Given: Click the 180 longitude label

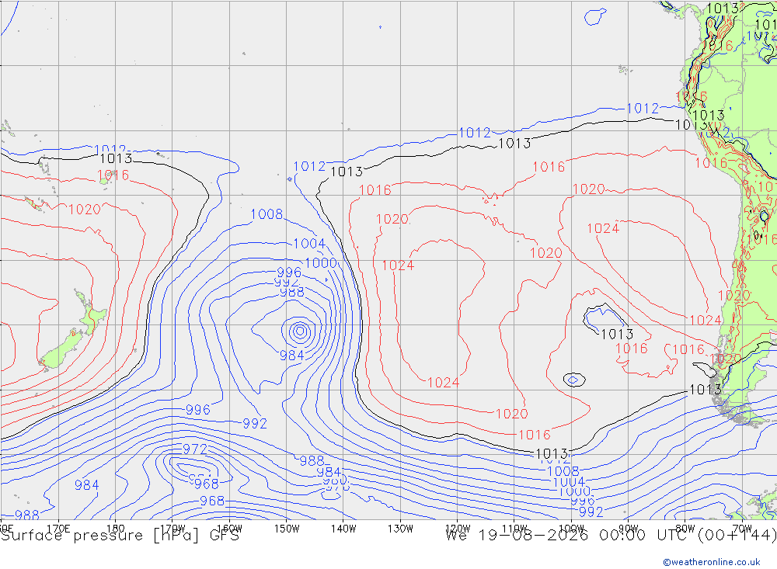Looking at the screenshot, I should coord(116,529).
